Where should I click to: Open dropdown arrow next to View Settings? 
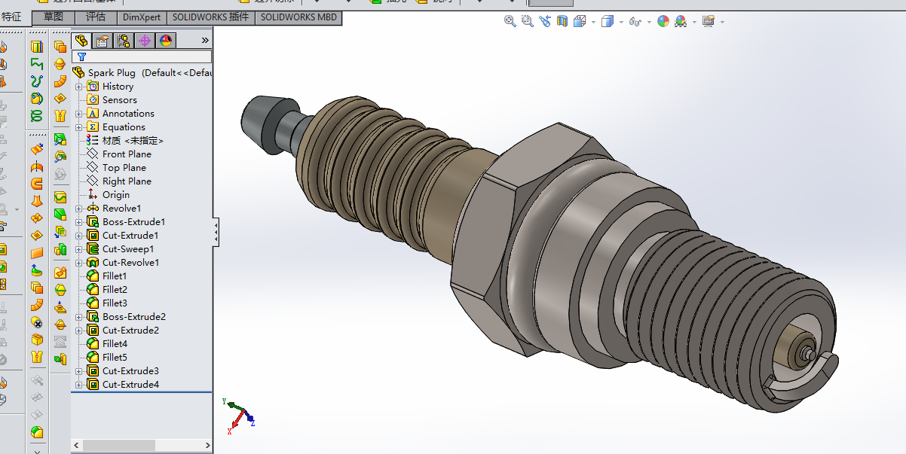722,22
